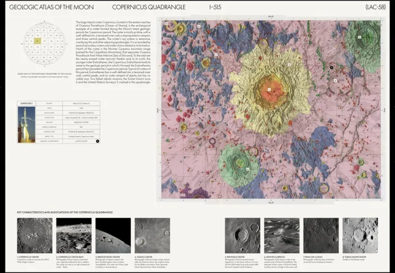Click the black marker in landing coordinates row
The width and height of the screenshot is (395, 273).
pos(98,141)
